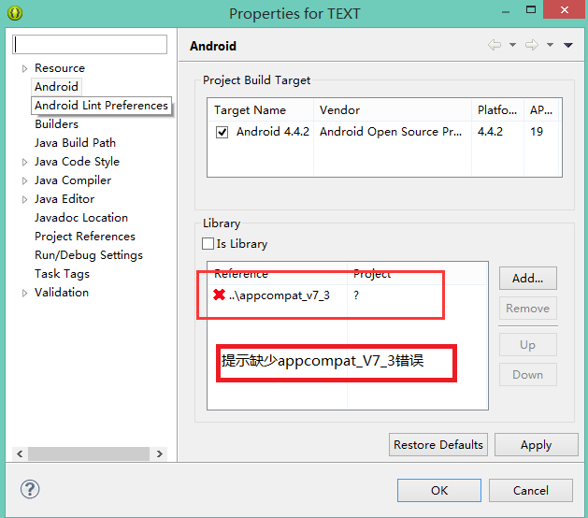Select the ..\appcompat_v7_3 reference row
The width and height of the screenshot is (588, 518).
coord(279,295)
